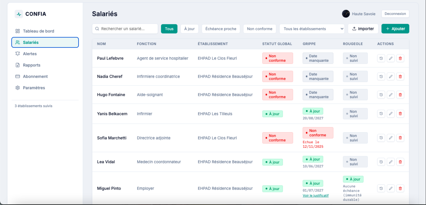Select the Tous filter
426x205 pixels.
(x=169, y=29)
